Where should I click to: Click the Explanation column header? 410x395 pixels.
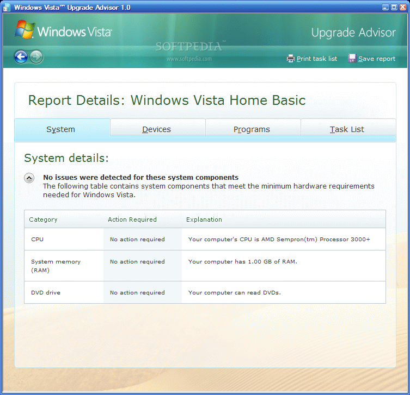tap(204, 220)
